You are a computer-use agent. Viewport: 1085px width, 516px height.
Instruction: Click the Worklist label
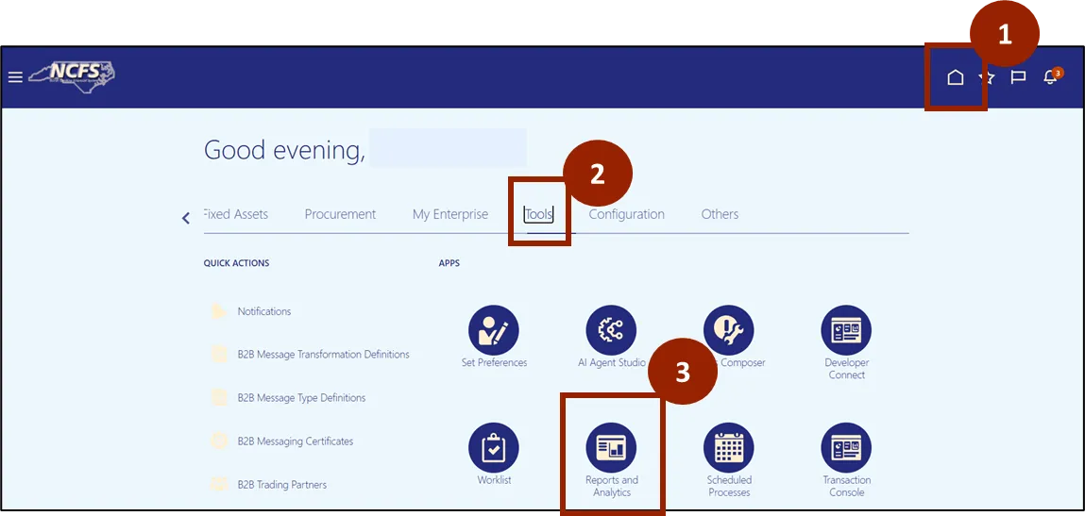point(494,480)
